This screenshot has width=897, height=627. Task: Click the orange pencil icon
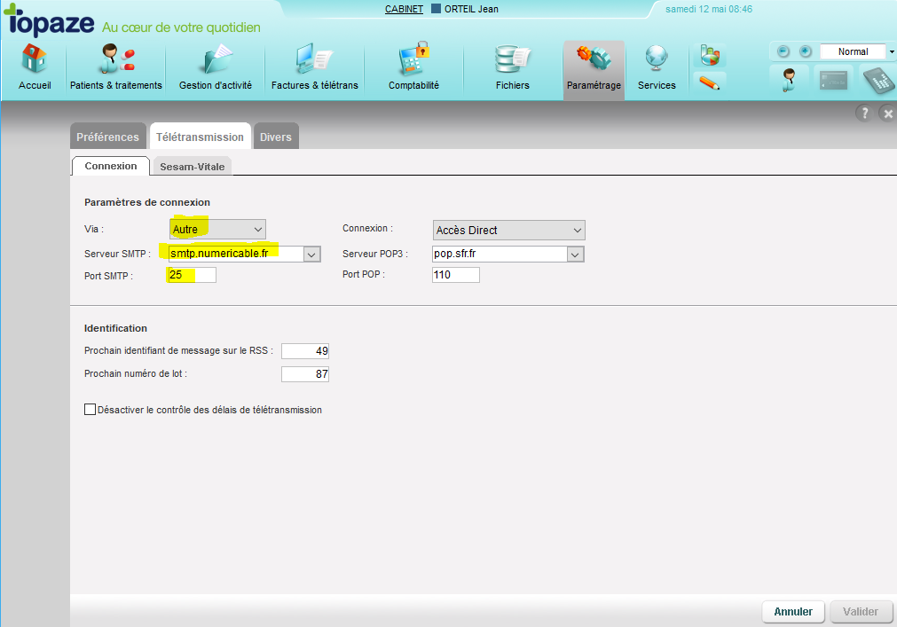(708, 83)
